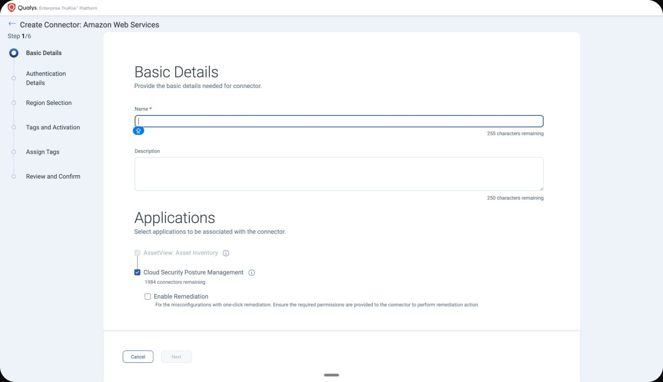This screenshot has width=663, height=382.
Task: Show info for AssetView: Asset Inventory
Action: pos(226,253)
